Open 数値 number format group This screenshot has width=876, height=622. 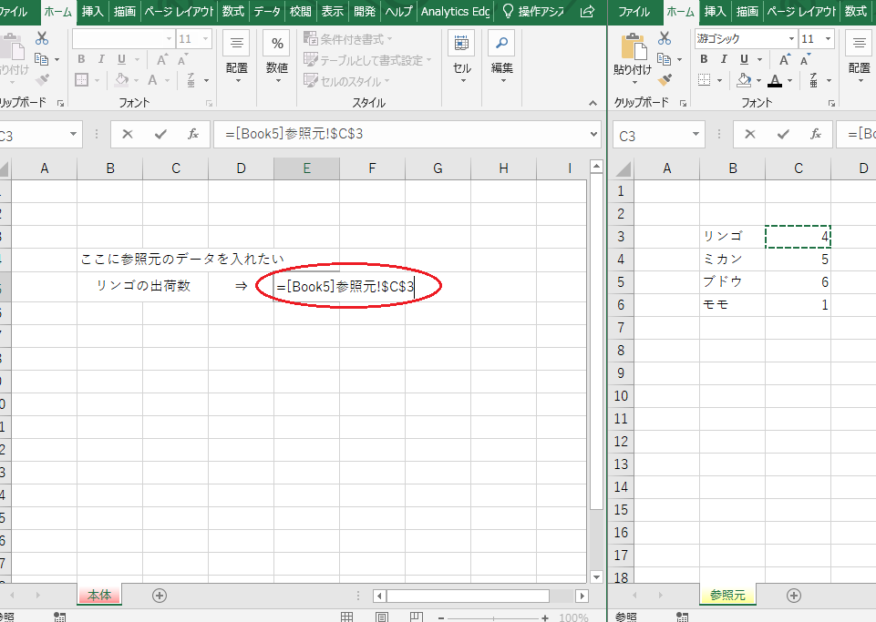277,57
